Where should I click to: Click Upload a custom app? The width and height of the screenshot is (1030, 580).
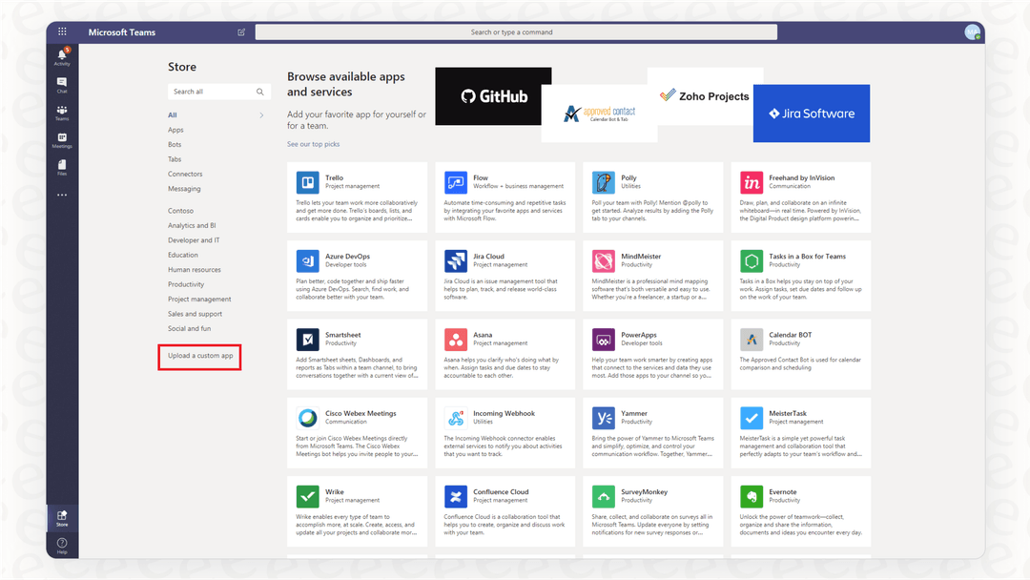tap(199, 357)
